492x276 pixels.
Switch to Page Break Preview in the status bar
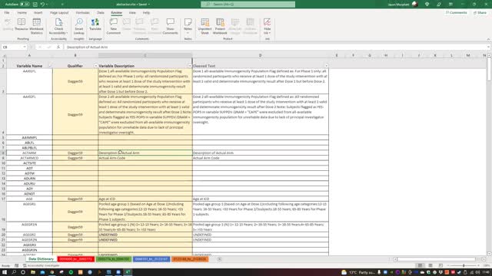coord(440,265)
